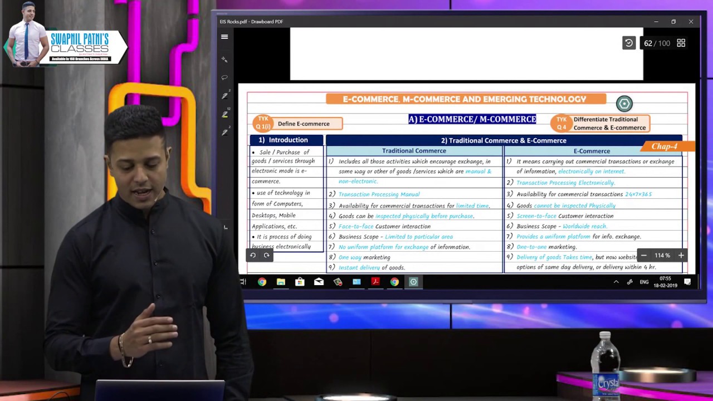
Task: Click the orange 'Chap-4' tag
Action: pyautogui.click(x=666, y=146)
